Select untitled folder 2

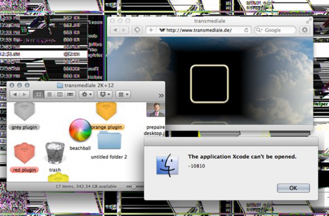pos(109,140)
